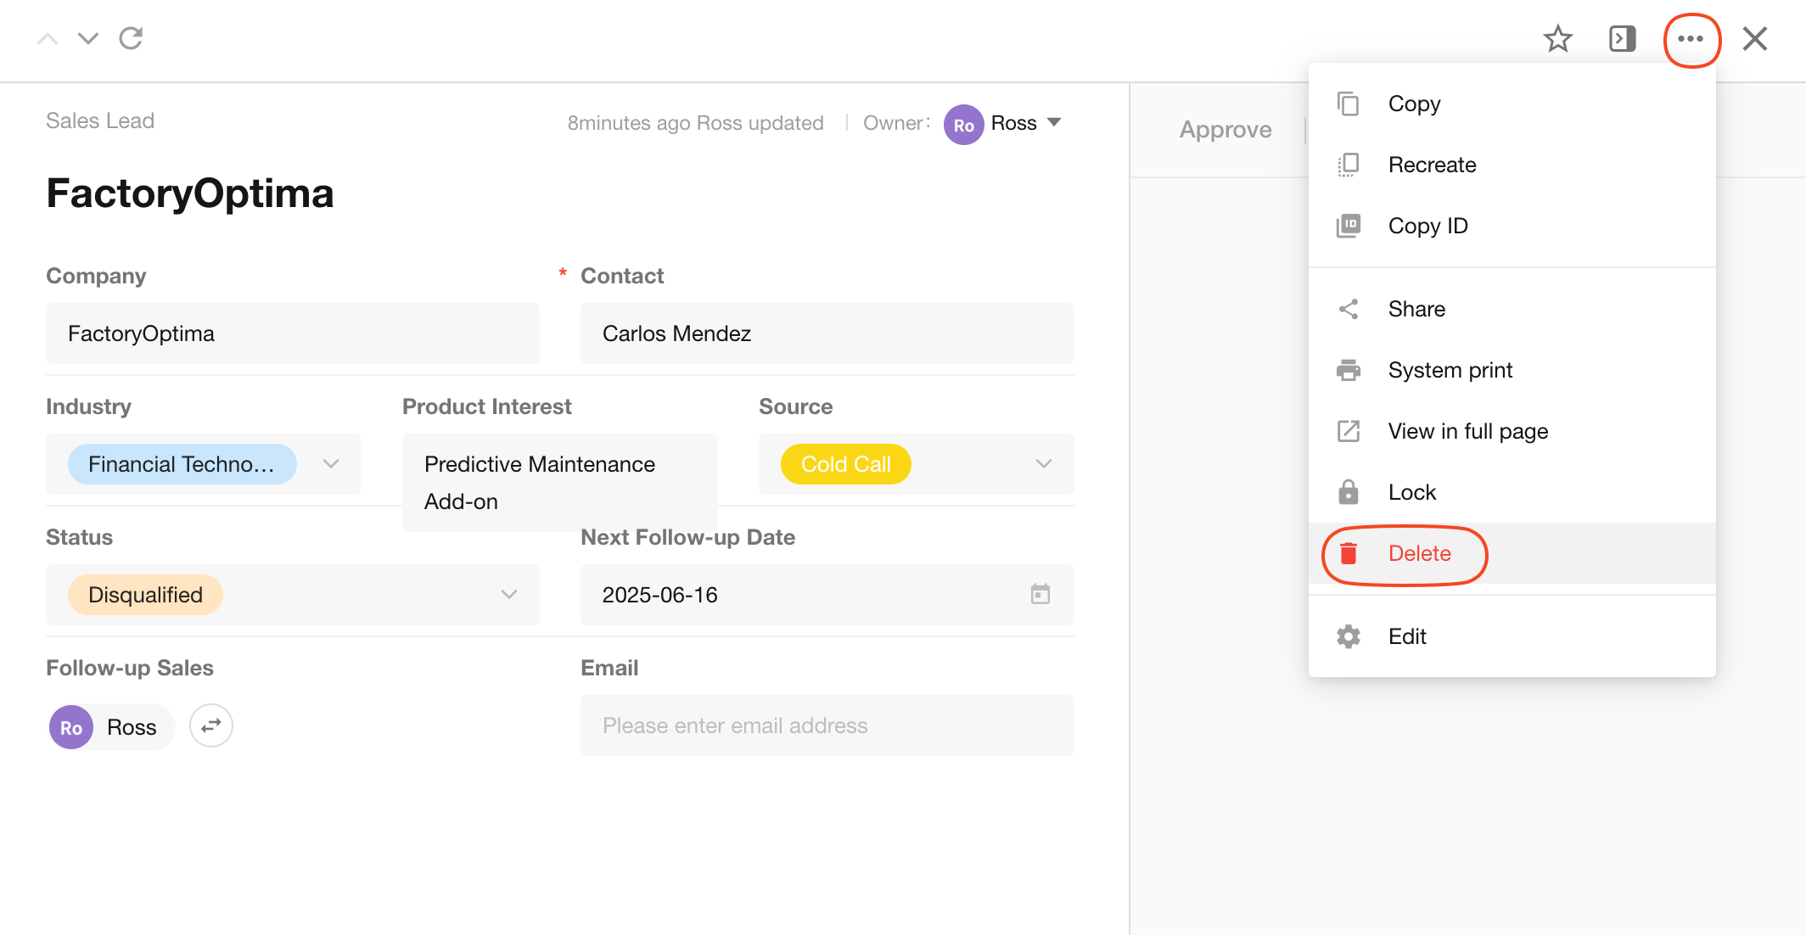Viewport: 1806px width, 935px height.
Task: Expand the Source dropdown
Action: coord(1043,463)
